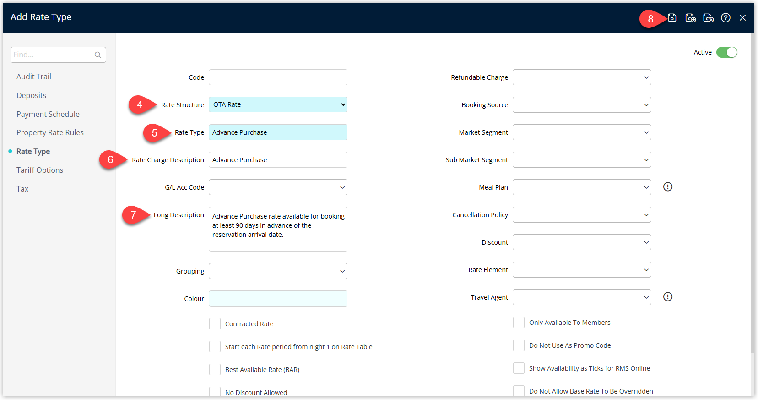Open the Discount dropdown
Screen dimensions: 758x400
pos(582,242)
